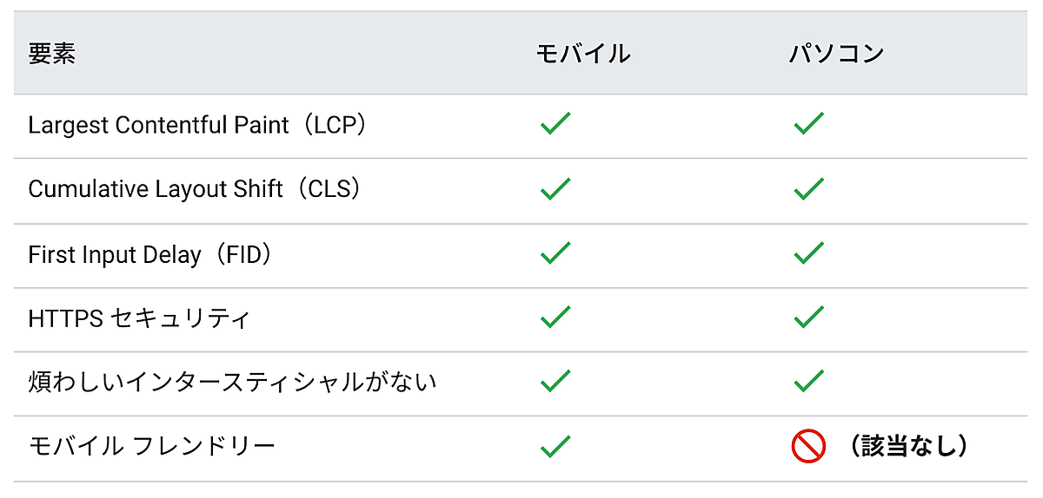This screenshot has width=1043, height=498.
Task: Click the HTTPS セキュリティ row label
Action: click(139, 318)
